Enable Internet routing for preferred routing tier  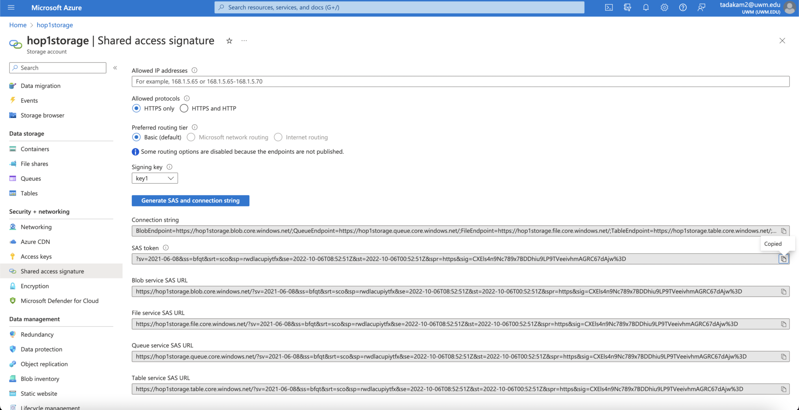pos(278,137)
